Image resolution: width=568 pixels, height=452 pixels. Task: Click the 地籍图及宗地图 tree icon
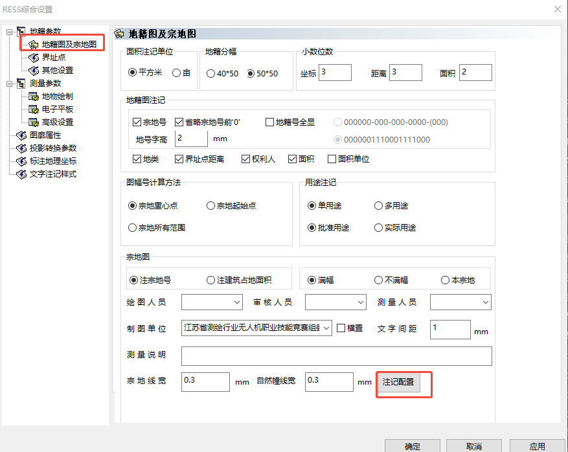33,45
